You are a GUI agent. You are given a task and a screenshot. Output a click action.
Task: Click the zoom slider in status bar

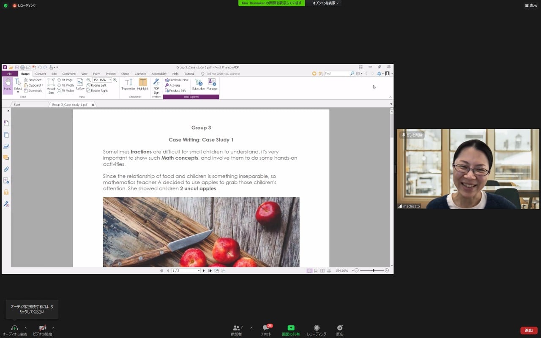(x=373, y=270)
